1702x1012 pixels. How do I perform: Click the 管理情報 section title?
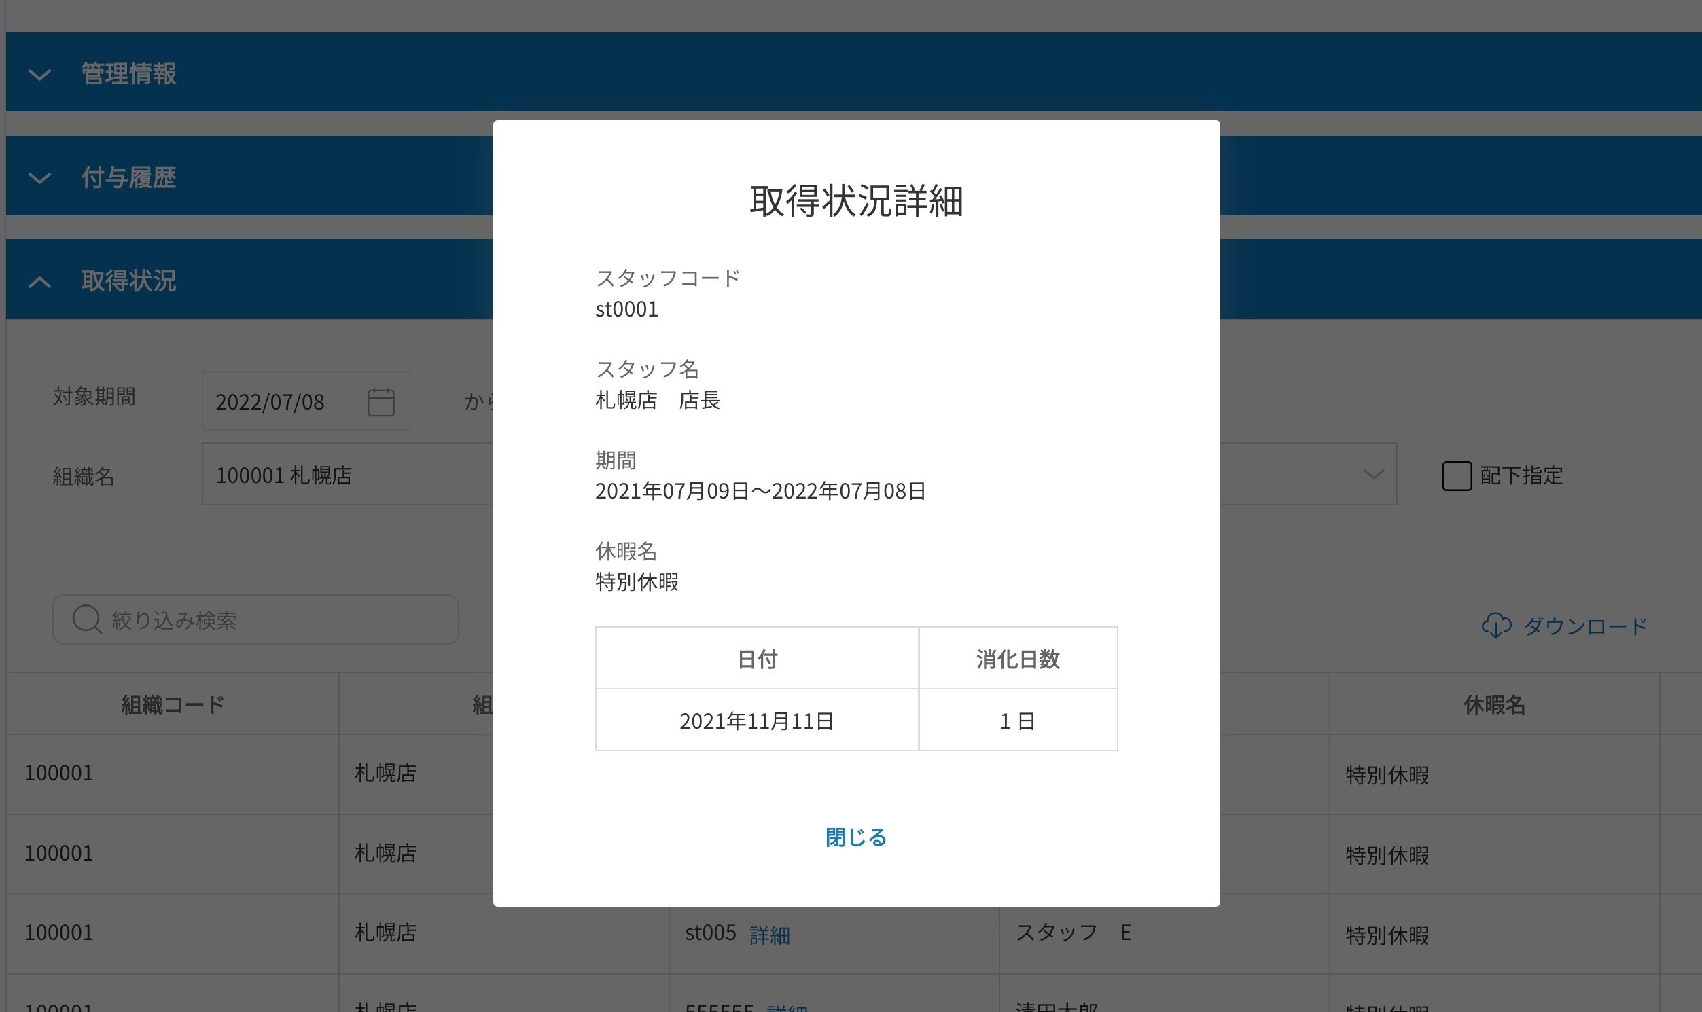[x=128, y=73]
